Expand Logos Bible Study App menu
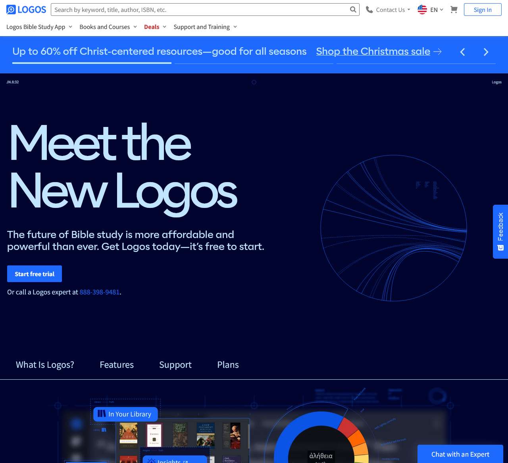This screenshot has height=463, width=508. [x=39, y=27]
